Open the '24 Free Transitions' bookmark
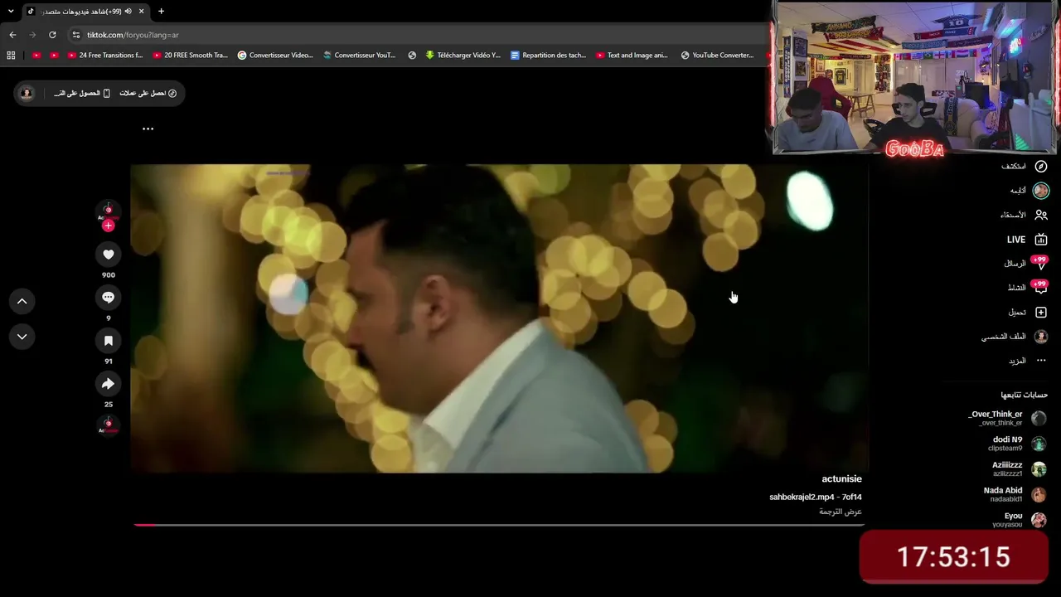Viewport: 1061px width, 597px height. (105, 56)
